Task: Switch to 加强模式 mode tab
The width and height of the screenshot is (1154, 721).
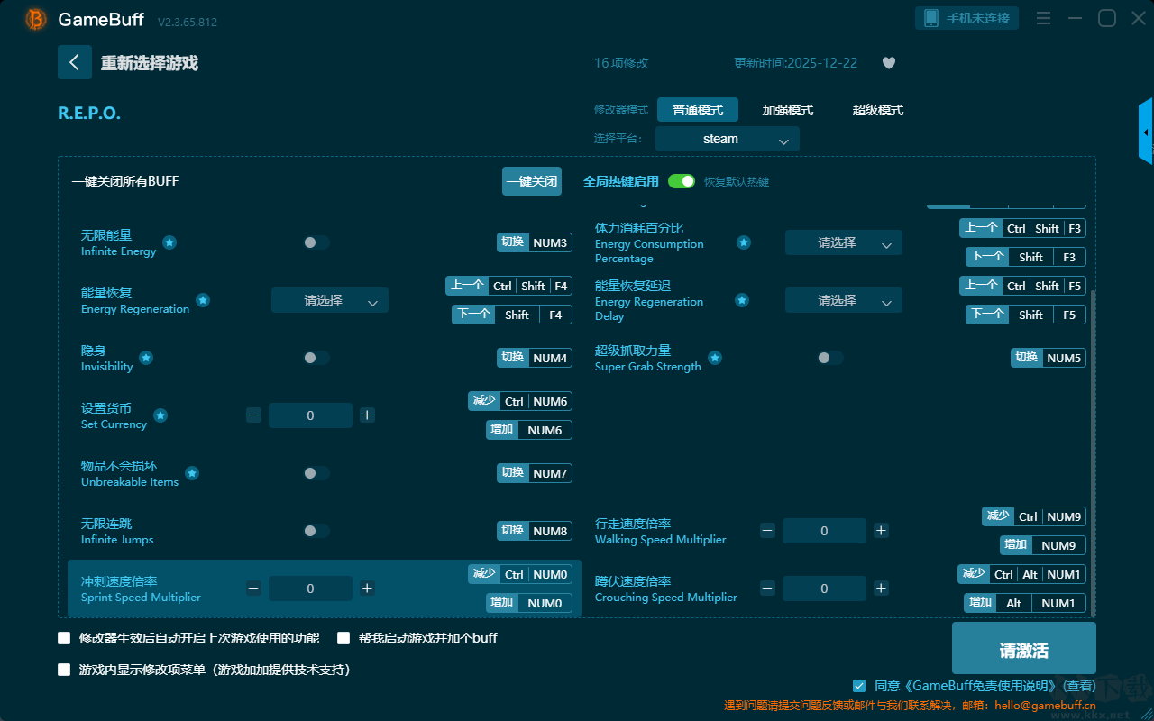Action: (788, 110)
